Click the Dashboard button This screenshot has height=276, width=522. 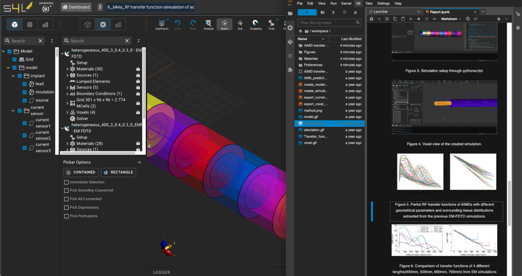tap(76, 7)
